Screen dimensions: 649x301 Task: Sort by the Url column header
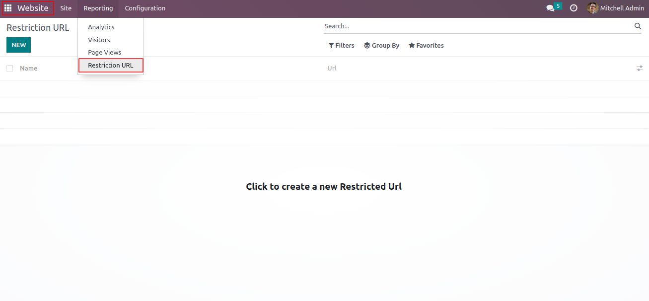pyautogui.click(x=332, y=68)
